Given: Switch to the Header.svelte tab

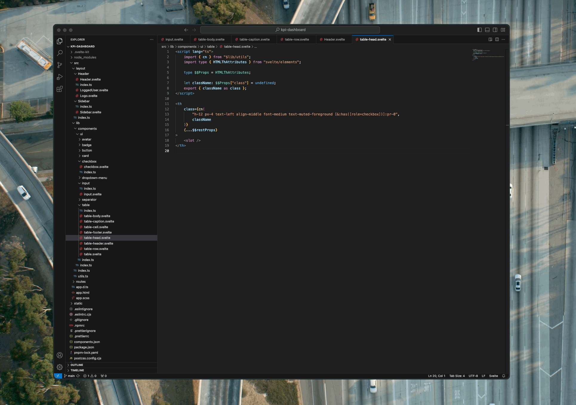Looking at the screenshot, I should pos(334,39).
